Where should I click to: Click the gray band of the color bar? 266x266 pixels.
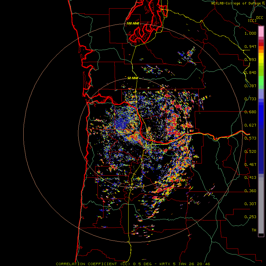[x=261, y=205]
